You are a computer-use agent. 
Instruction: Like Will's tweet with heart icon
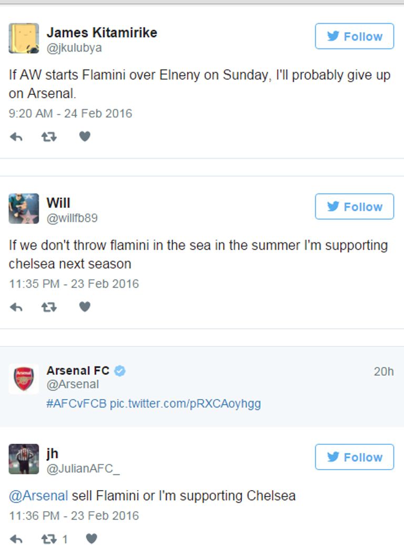(x=85, y=307)
